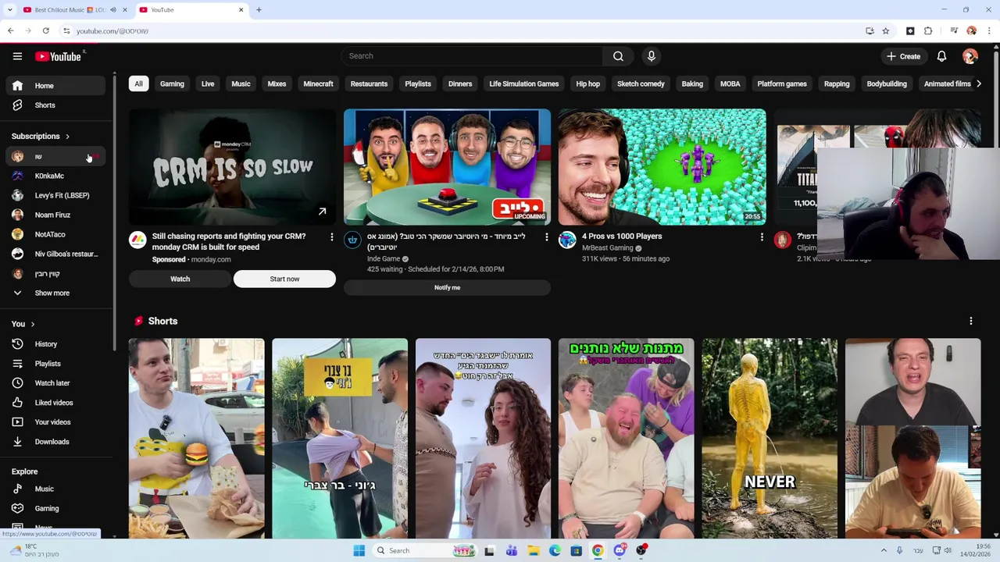
Task: Open the notifications bell
Action: 941,56
